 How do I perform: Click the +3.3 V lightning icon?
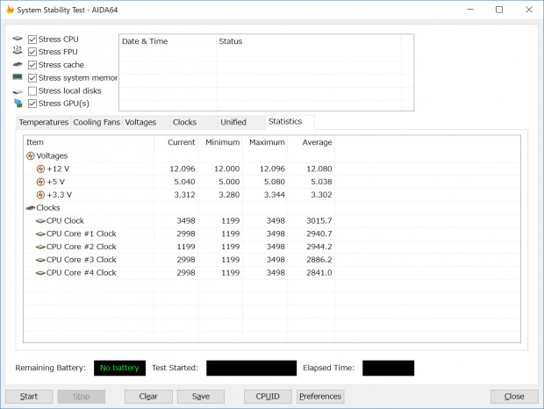(x=40, y=195)
